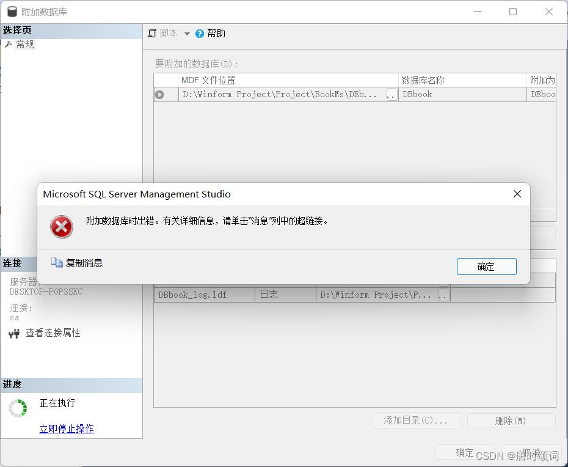This screenshot has width=568, height=467.
Task: Minimize the 附加数据库 window
Action: tap(478, 12)
